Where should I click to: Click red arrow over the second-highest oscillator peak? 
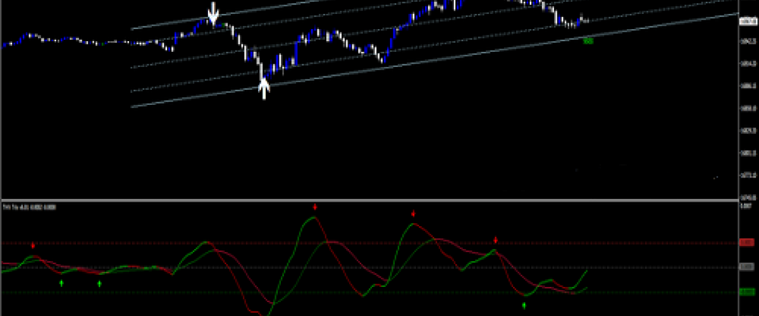(x=414, y=214)
